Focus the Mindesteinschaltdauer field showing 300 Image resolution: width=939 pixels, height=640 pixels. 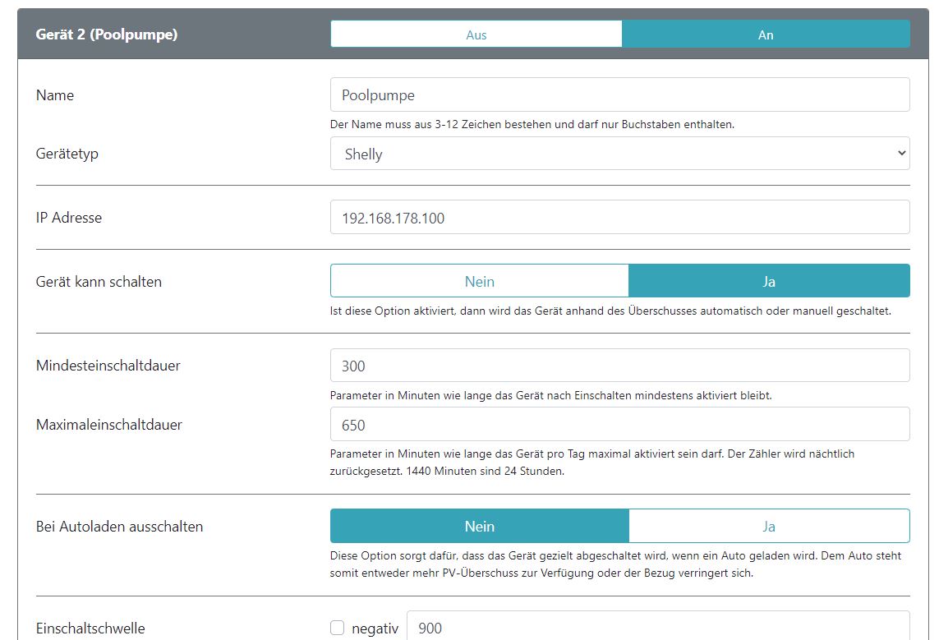point(619,366)
